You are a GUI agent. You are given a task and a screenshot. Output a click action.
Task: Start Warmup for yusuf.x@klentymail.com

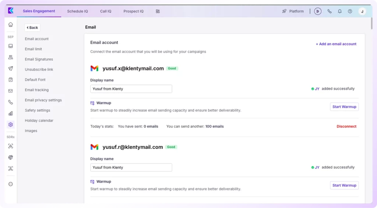pos(344,107)
